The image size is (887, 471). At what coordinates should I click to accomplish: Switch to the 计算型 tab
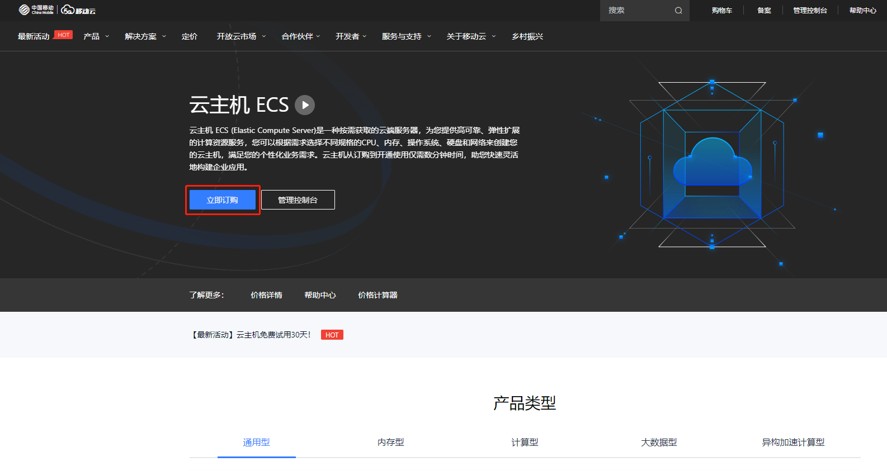525,443
